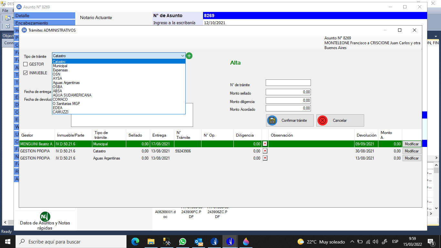
Task: Click Modificar on the Catastro row
Action: pyautogui.click(x=412, y=151)
